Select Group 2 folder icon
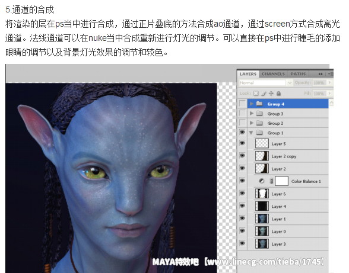The height and width of the screenshot is (273, 349). click(x=259, y=123)
